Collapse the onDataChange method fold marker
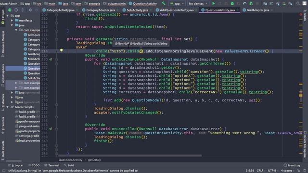Viewport: 308px width, 173px height. coord(56,59)
